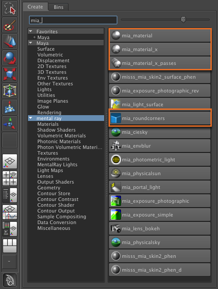Select the Universal Manipulator tool icon
218x289 pixels.
coord(10,91)
